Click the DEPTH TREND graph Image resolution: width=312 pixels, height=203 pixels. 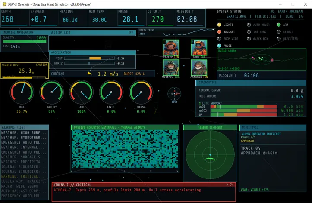tap(176, 32)
